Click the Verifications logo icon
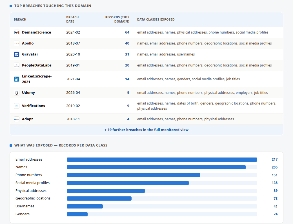 pyautogui.click(x=17, y=106)
